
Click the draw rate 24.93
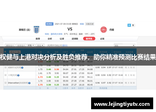click(74, 73)
